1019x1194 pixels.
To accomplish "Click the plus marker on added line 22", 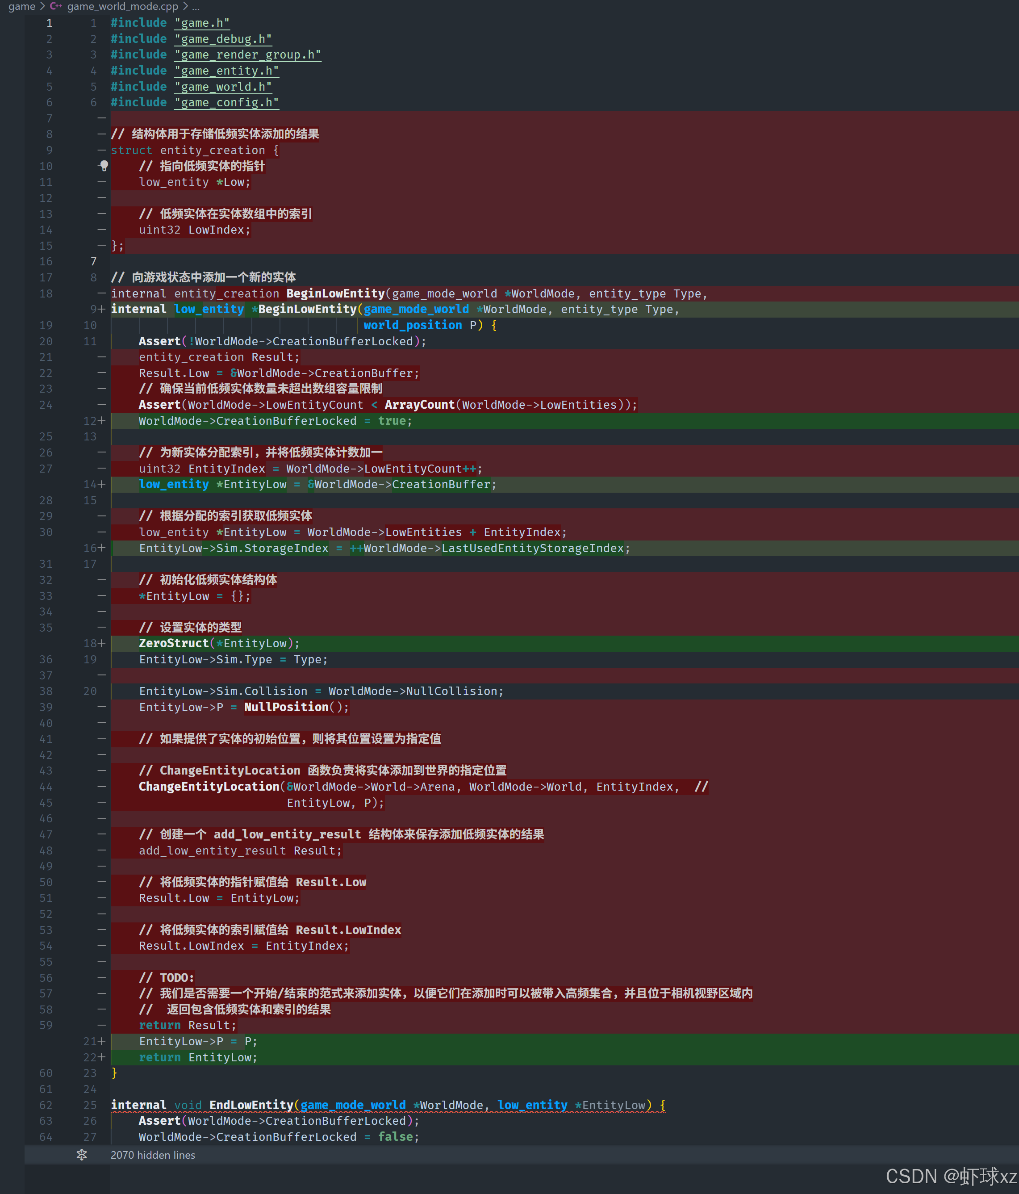I will [x=102, y=1057].
